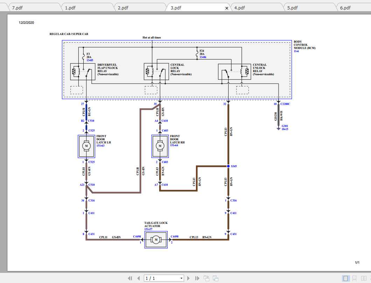Activate the 5.pdf tab
This screenshot has height=283, width=371.
click(x=293, y=7)
